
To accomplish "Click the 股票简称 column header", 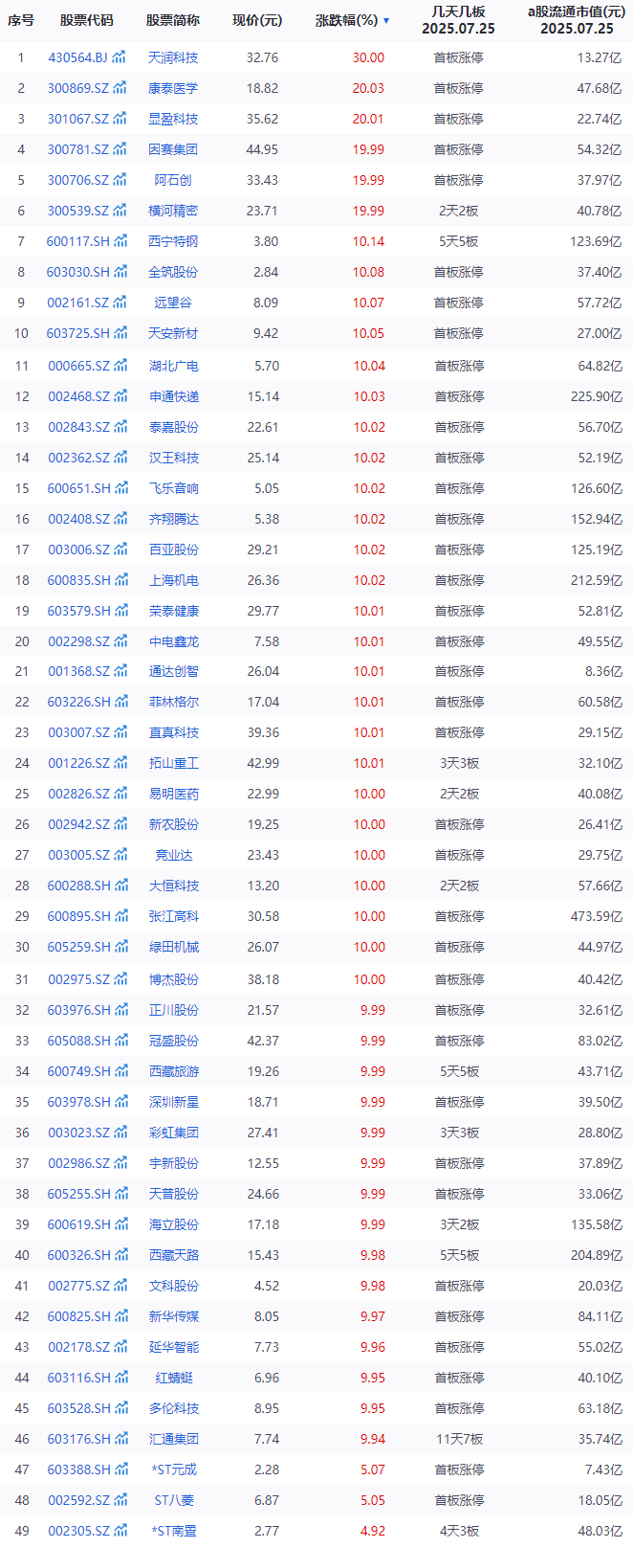I will tap(173, 20).
